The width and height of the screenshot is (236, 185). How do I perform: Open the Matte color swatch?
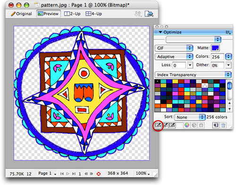[215, 48]
